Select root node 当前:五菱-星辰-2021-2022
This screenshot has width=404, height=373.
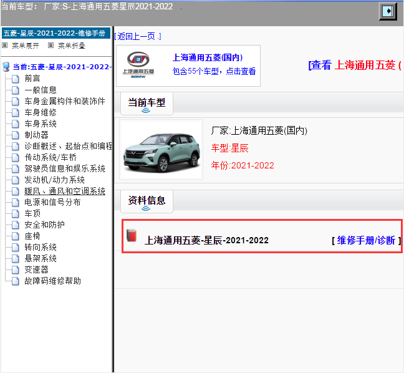pos(62,67)
